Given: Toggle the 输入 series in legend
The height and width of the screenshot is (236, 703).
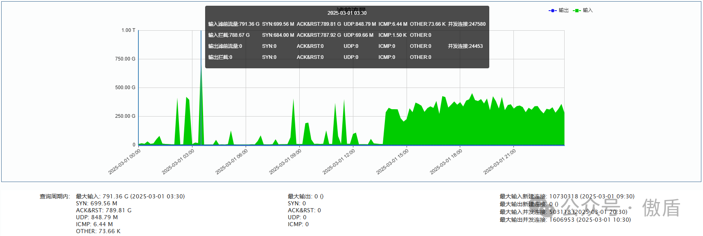Looking at the screenshot, I should tap(588, 10).
